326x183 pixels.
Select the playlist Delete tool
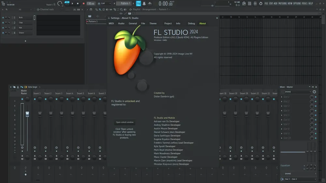(x=104, y=9)
